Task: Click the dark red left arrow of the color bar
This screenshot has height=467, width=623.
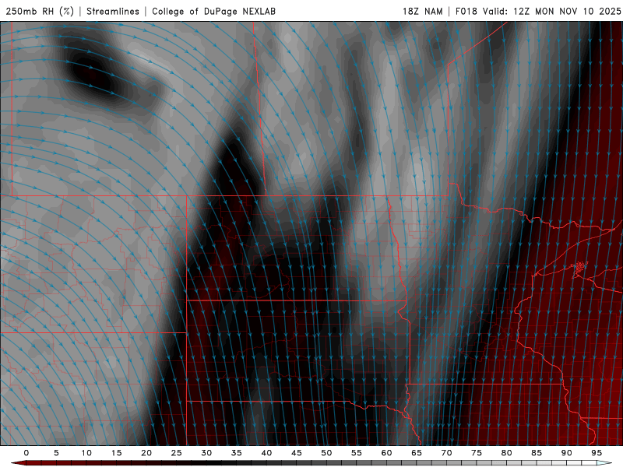Action: coord(18,463)
